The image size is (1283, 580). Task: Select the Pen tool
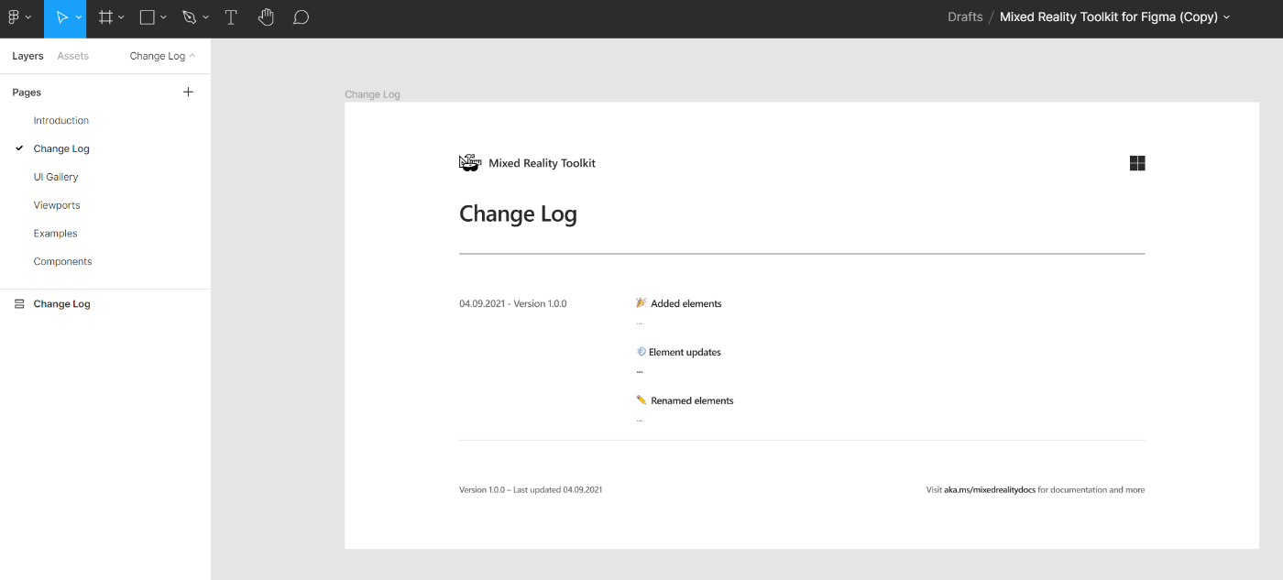click(x=189, y=17)
